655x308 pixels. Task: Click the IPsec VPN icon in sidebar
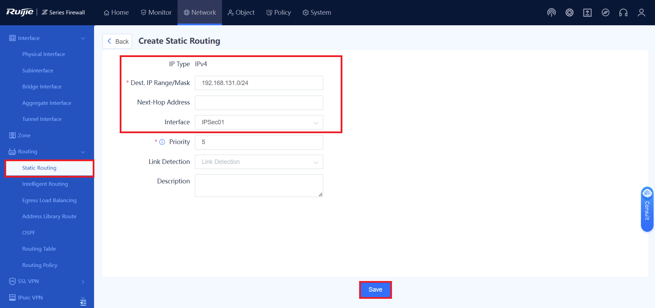pyautogui.click(x=12, y=297)
